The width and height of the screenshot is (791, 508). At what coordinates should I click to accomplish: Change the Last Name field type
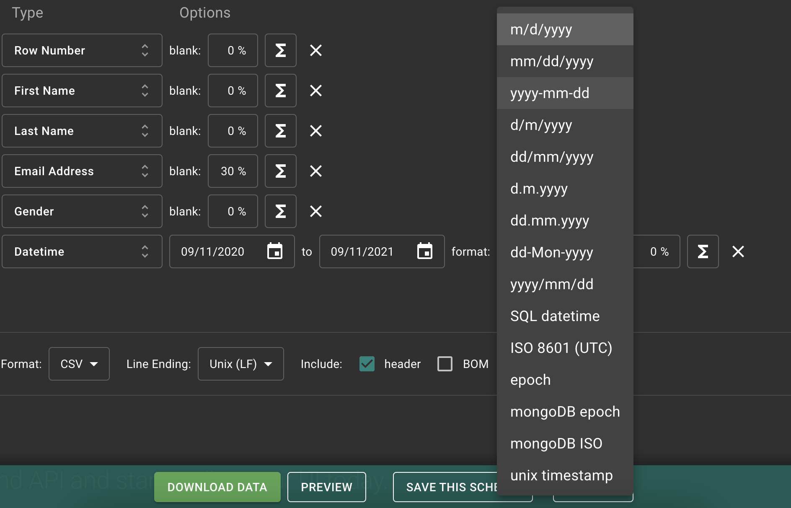click(x=82, y=131)
